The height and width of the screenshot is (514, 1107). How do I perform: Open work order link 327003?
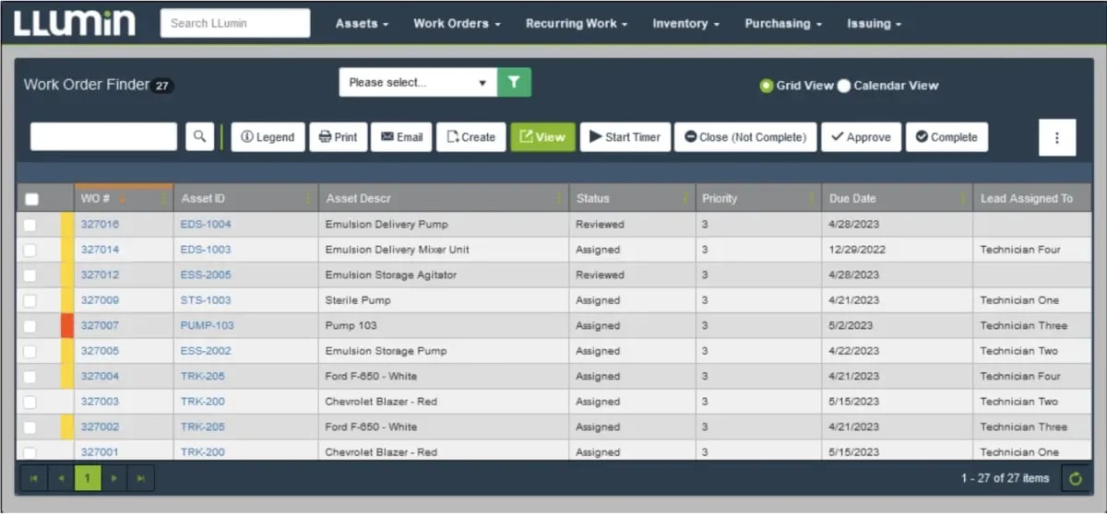[x=100, y=402]
